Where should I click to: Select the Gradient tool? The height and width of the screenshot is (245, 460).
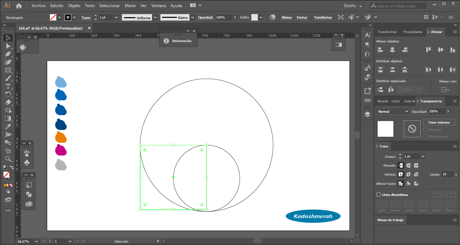[8, 118]
